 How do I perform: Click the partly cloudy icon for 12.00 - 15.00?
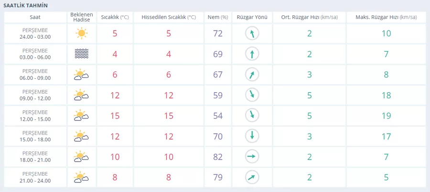(x=81, y=116)
